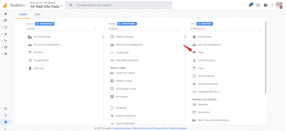Open the Home icon in sidebar
This screenshot has width=286, height=131.
pyautogui.click(x=6, y=14)
